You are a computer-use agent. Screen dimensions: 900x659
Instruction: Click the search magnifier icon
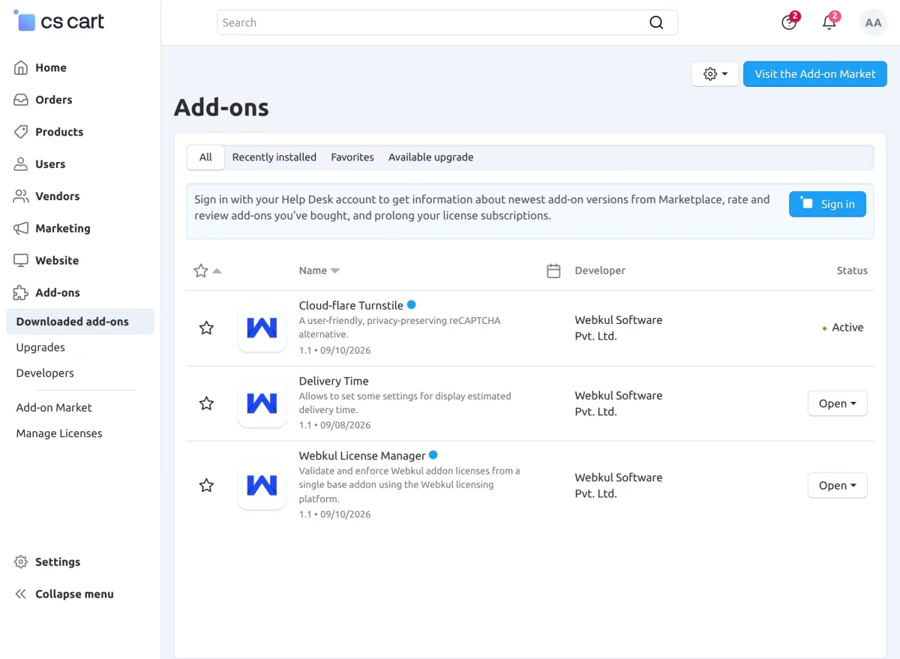pos(656,22)
